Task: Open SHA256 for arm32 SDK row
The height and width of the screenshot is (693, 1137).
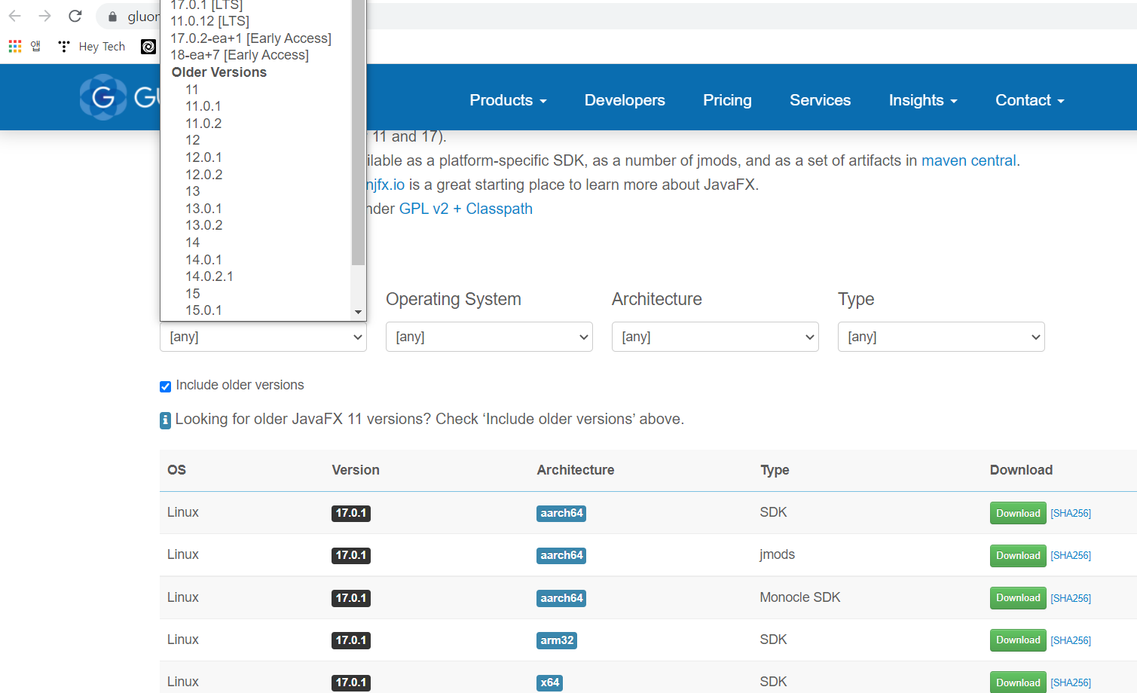Action: [x=1071, y=640]
